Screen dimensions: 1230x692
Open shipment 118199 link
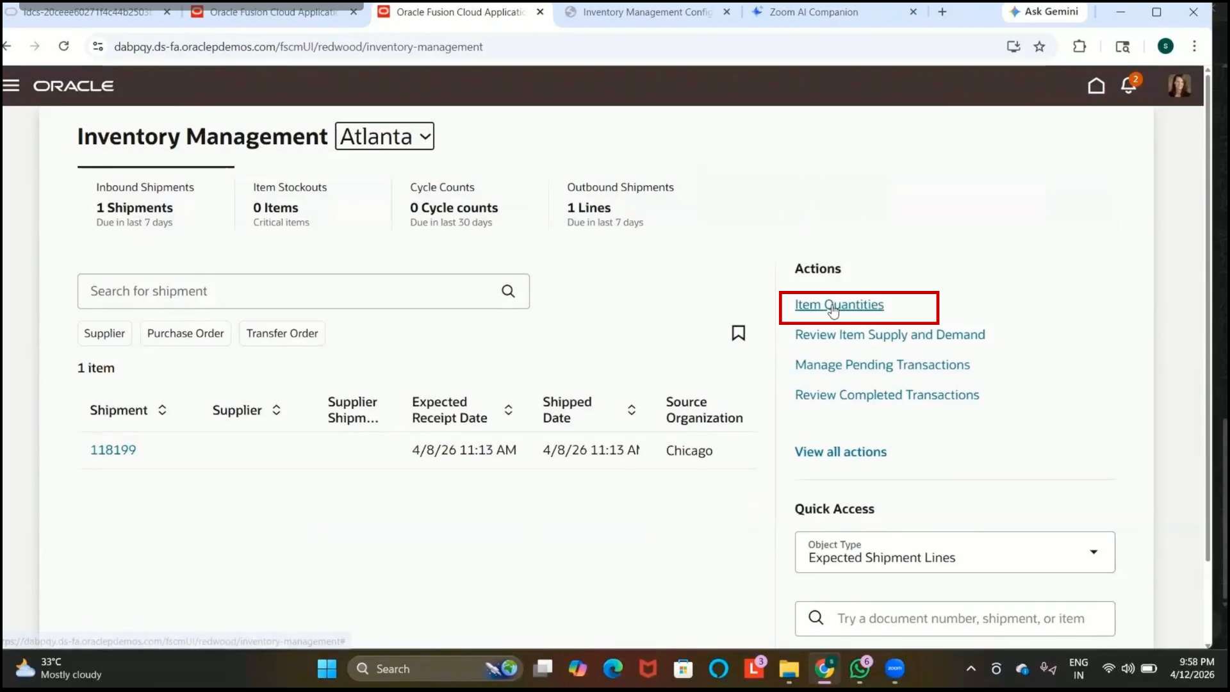pyautogui.click(x=113, y=450)
